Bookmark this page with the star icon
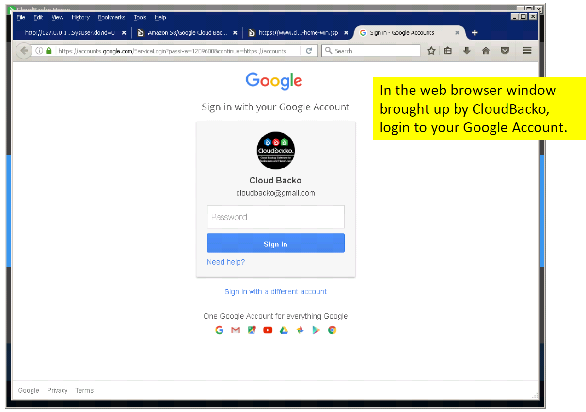The height and width of the screenshot is (412, 586). (431, 51)
